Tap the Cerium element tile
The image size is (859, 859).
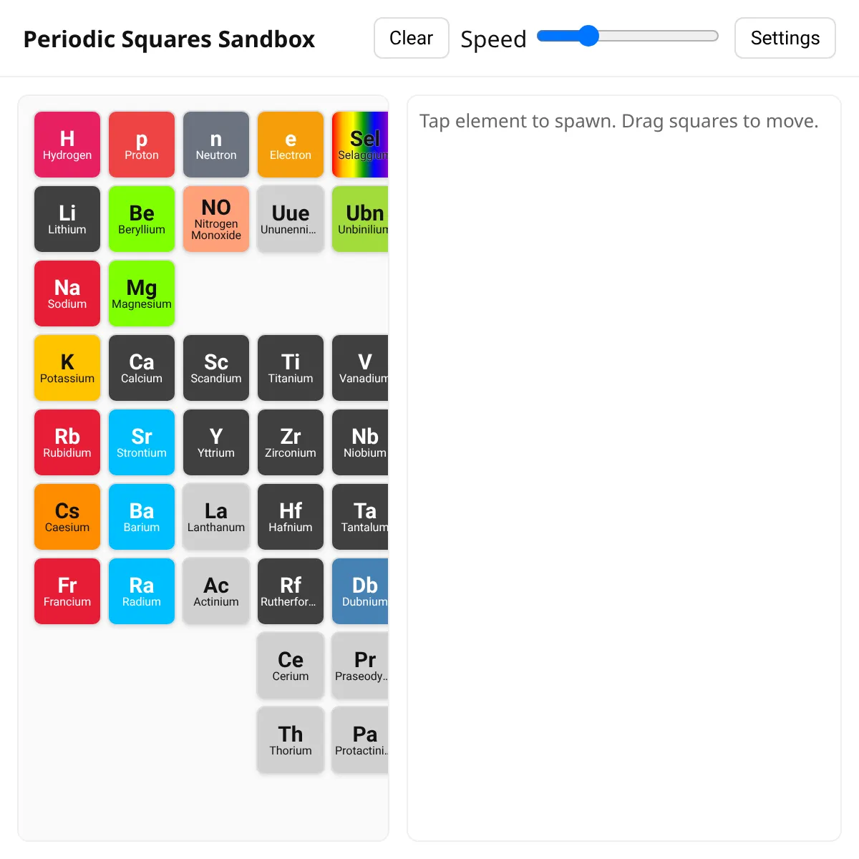click(x=291, y=666)
